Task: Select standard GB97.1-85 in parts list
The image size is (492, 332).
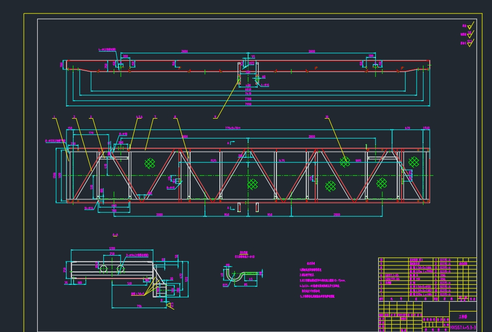Action: pos(392,275)
